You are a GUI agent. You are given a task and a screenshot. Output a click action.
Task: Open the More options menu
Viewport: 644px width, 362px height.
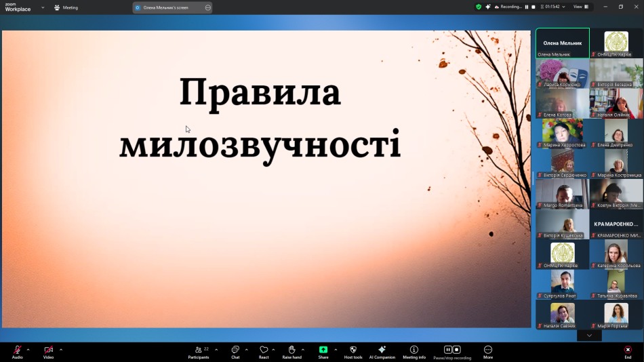click(x=487, y=350)
